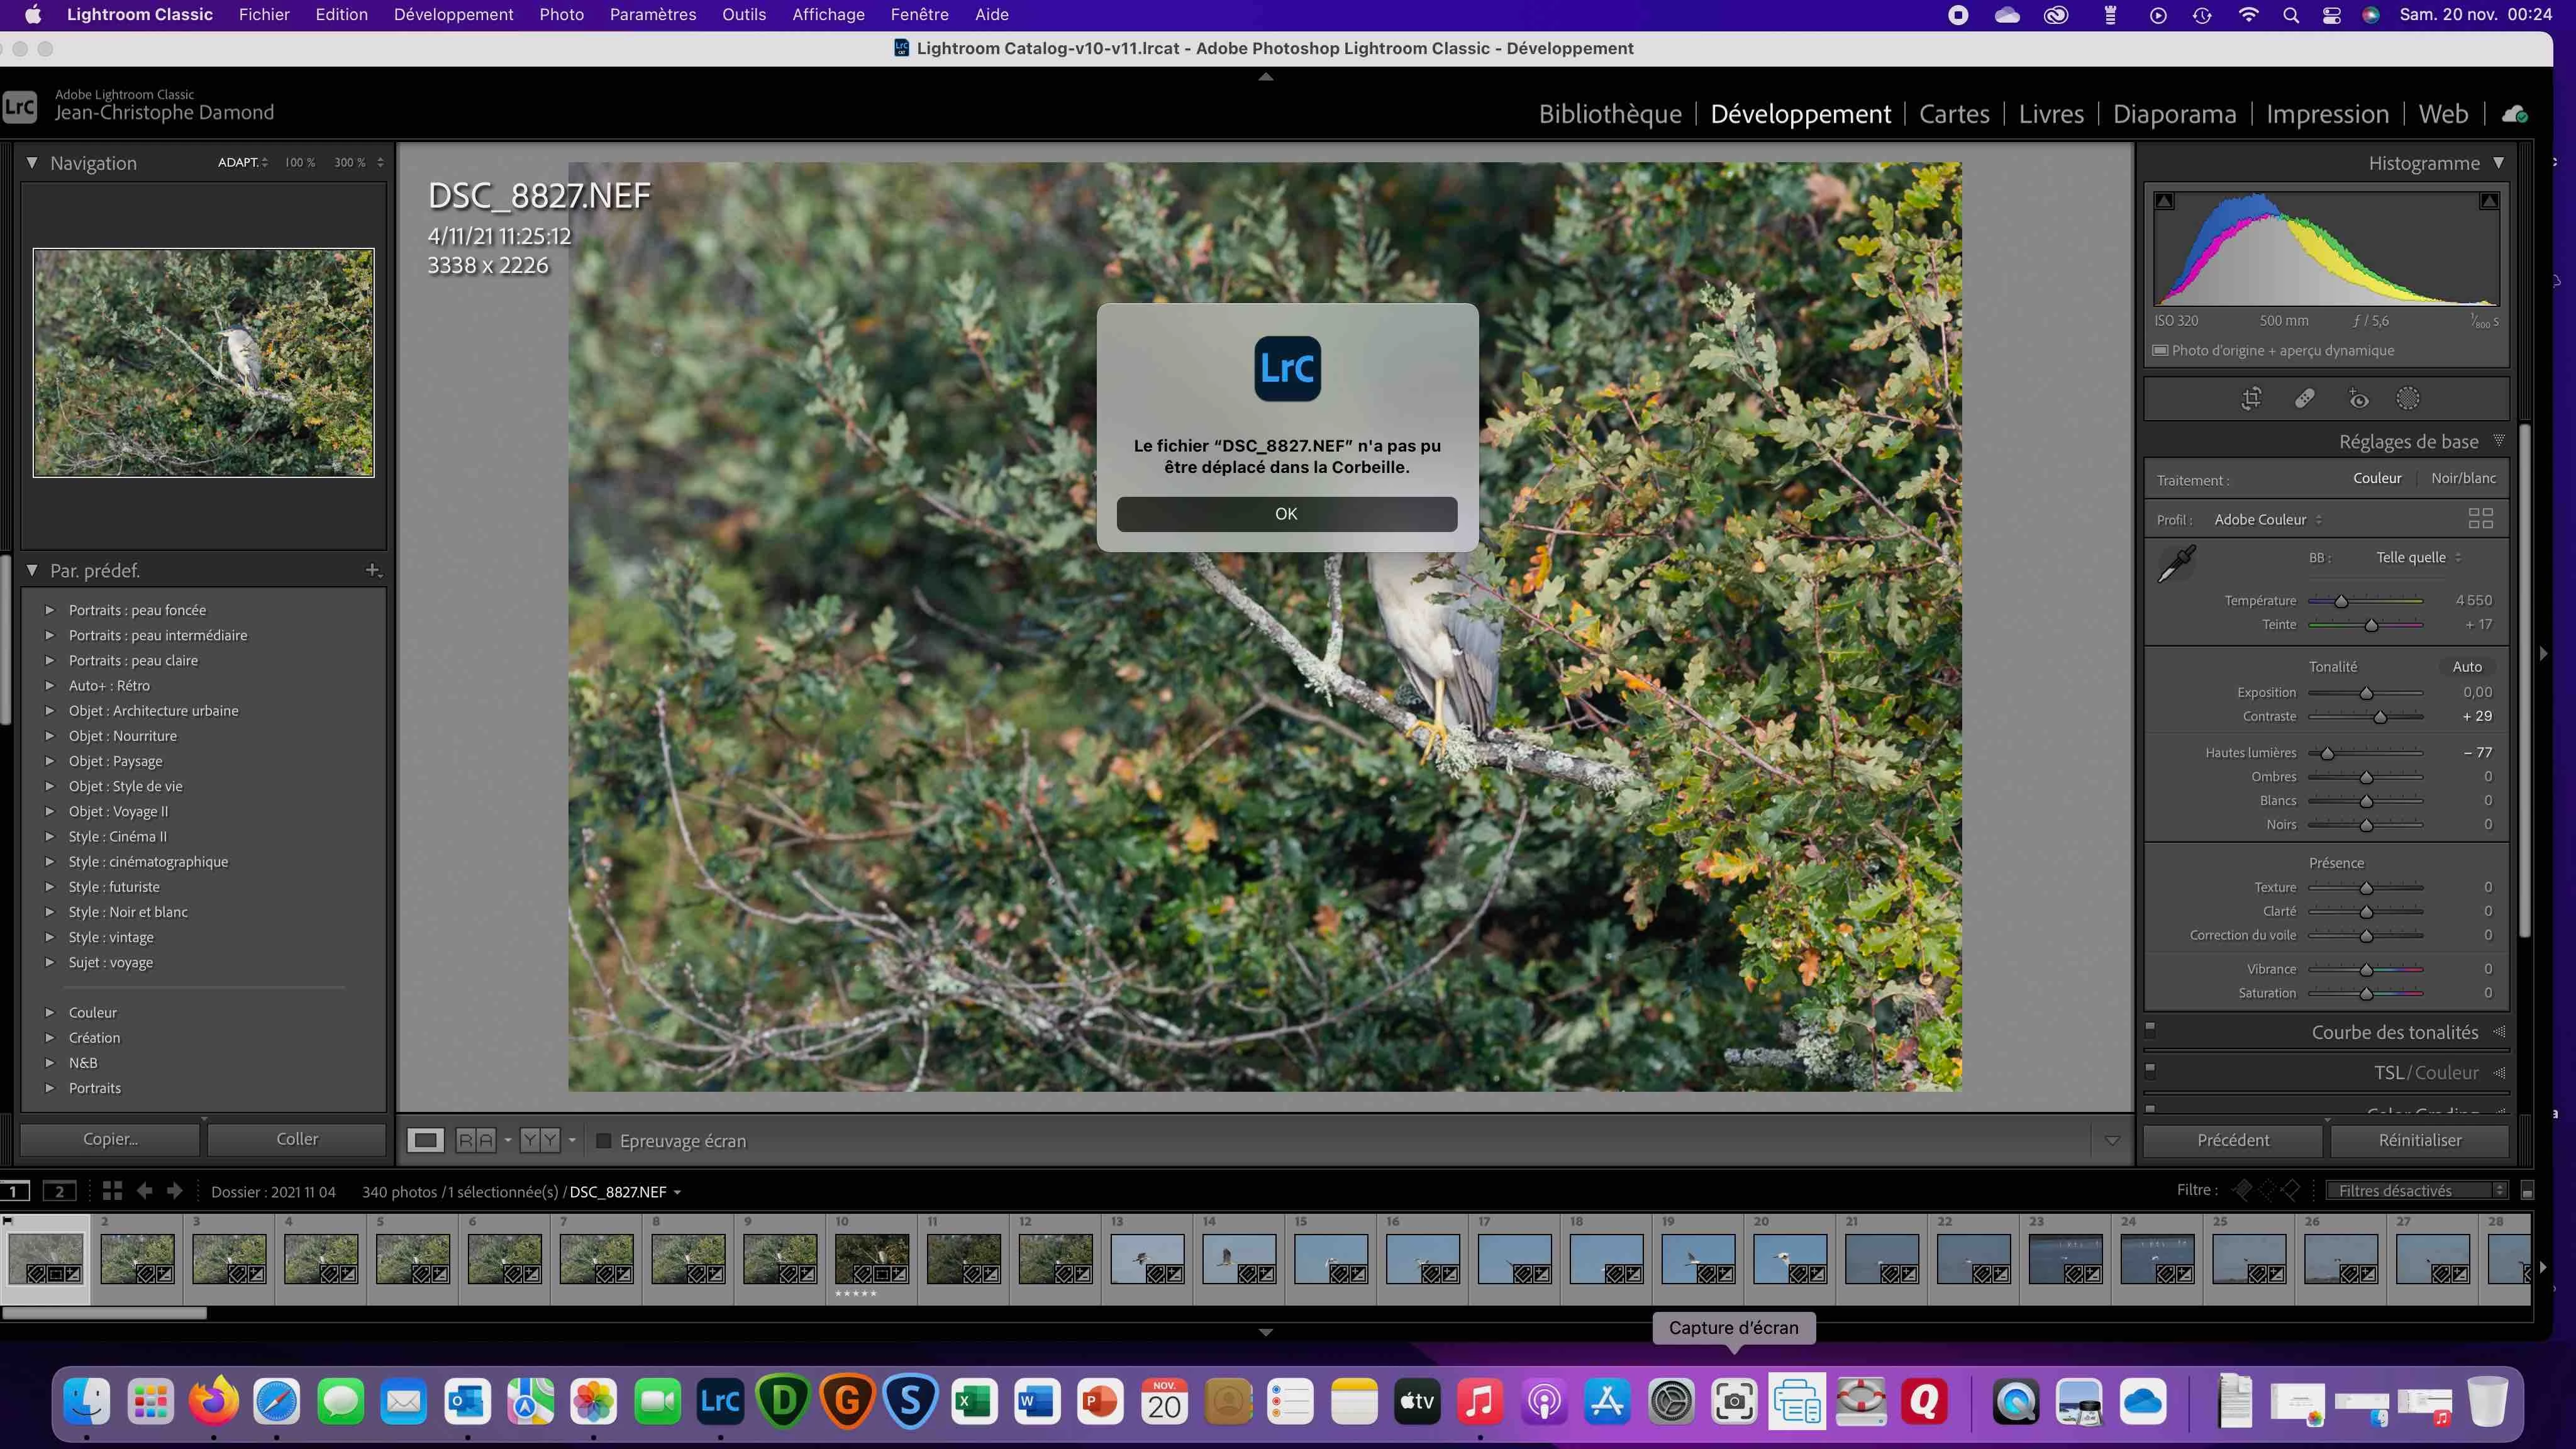Open the Masking tool icon

pos(2408,399)
